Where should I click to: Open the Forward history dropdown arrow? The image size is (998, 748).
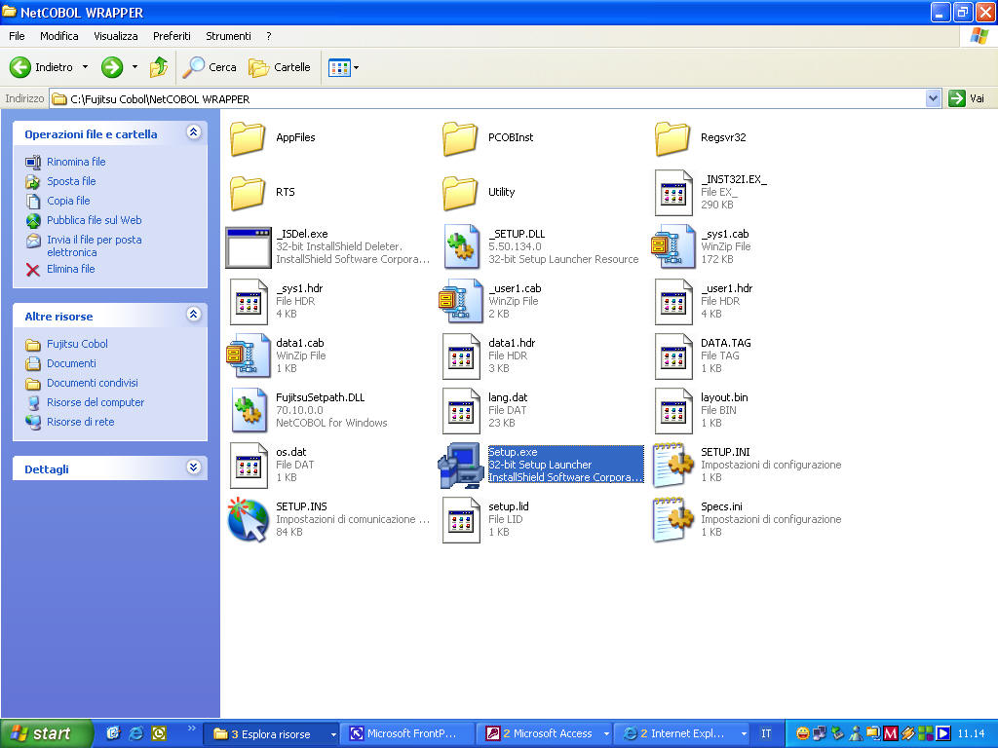coord(134,67)
